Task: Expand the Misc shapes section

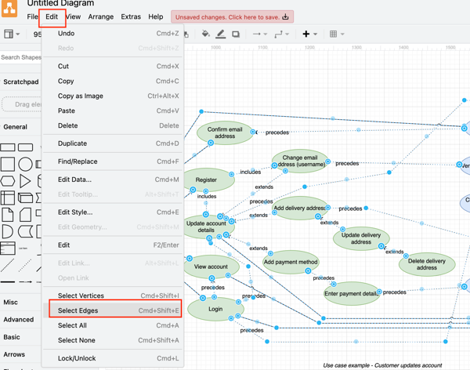Action: tap(10, 302)
